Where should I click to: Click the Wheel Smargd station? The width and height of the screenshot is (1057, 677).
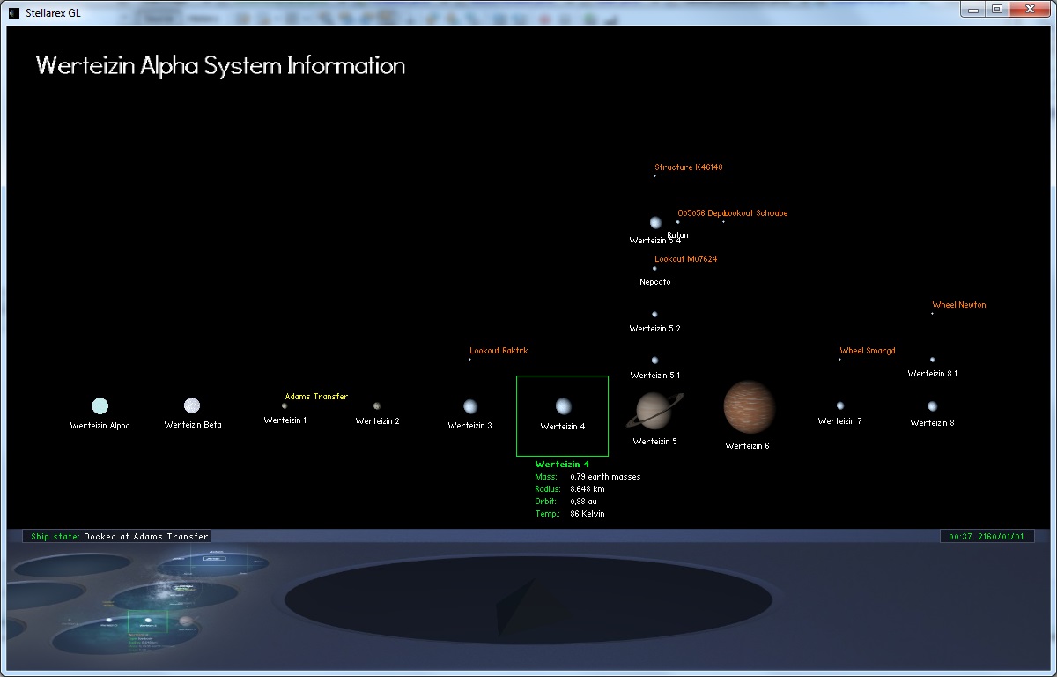(867, 351)
